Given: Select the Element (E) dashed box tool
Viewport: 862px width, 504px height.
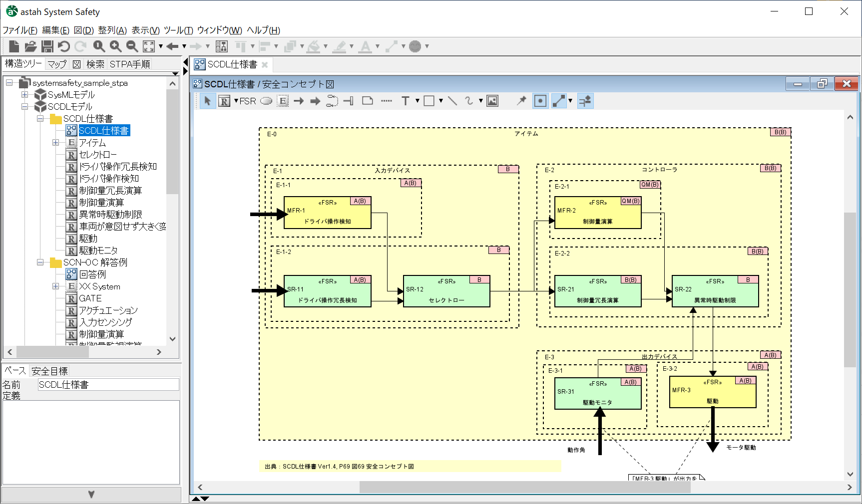Looking at the screenshot, I should point(283,101).
